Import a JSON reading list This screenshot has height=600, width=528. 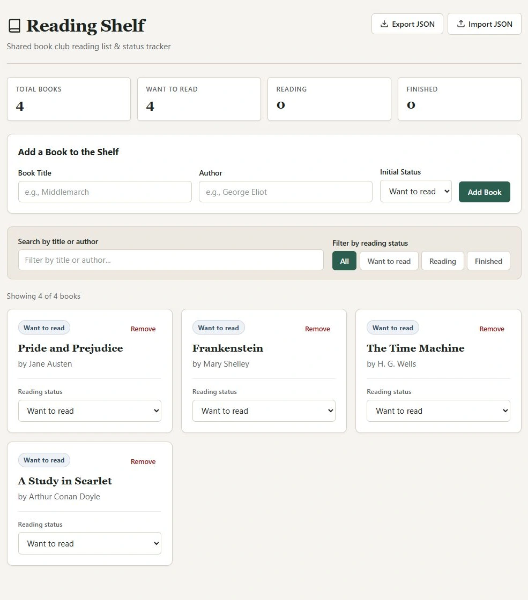click(x=485, y=24)
